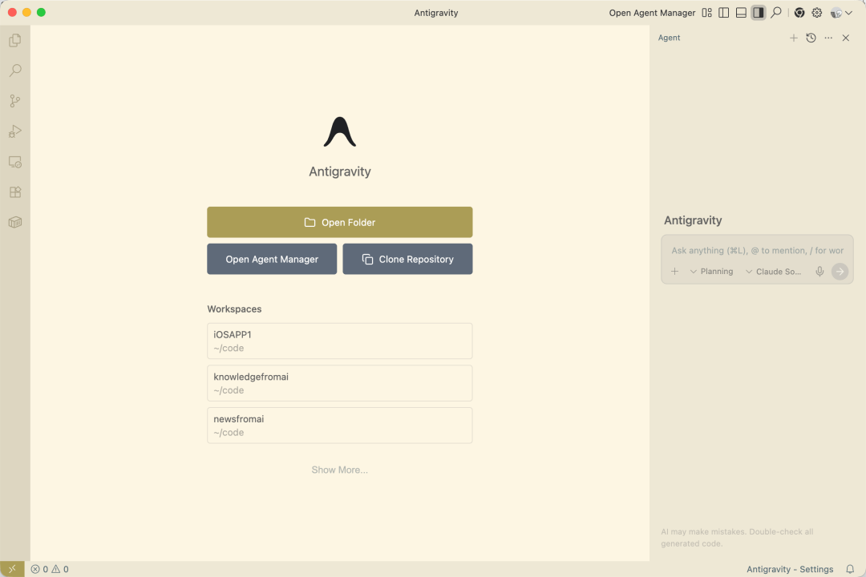This screenshot has height=577, width=866.
Task: Click Open Agent Manager in title bar
Action: point(652,13)
